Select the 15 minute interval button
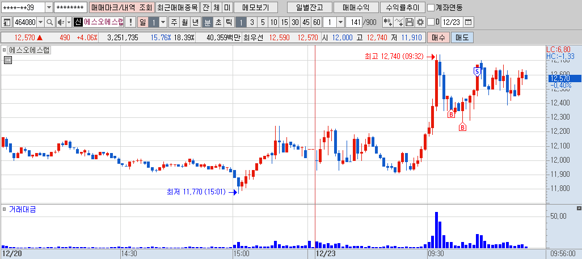The height and width of the screenshot is (259, 582). pyautogui.click(x=284, y=22)
